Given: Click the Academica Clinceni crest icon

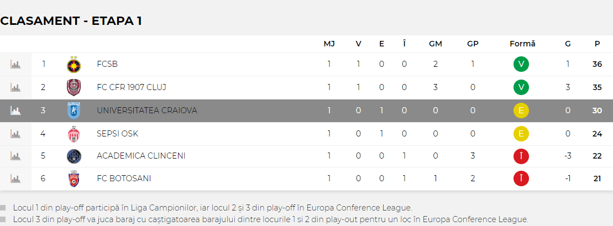Looking at the screenshot, I should [x=74, y=156].
